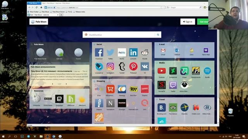Open the Twitter tile in Social

pyautogui.click(x=110, y=53)
